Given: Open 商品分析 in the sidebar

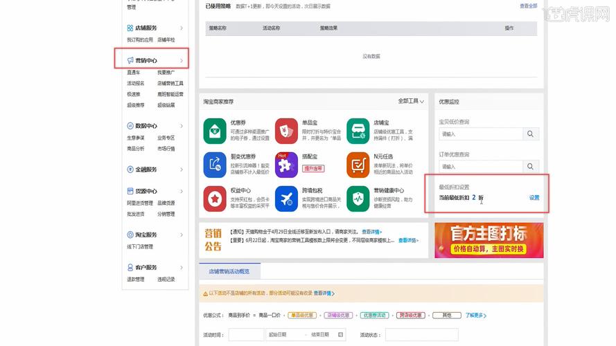Looking at the screenshot, I should point(136,149).
